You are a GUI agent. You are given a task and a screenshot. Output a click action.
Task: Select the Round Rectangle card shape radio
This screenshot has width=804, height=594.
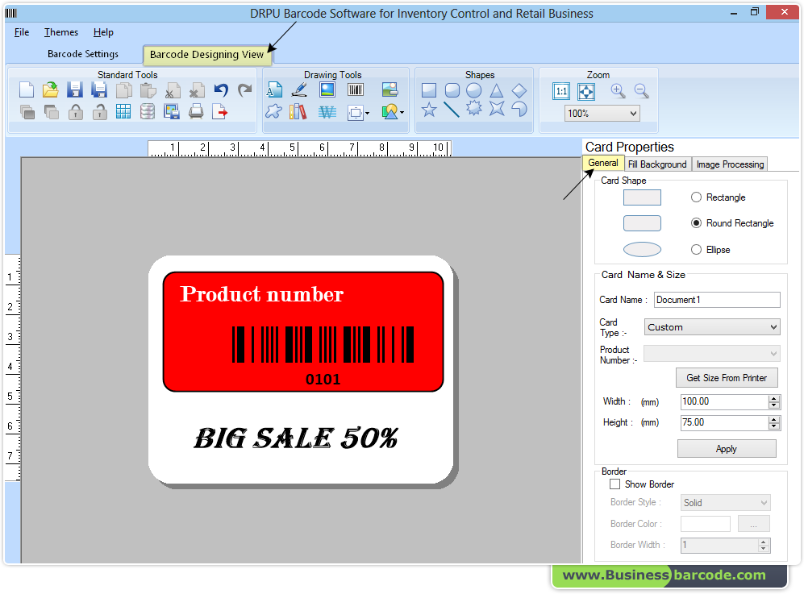pos(696,223)
